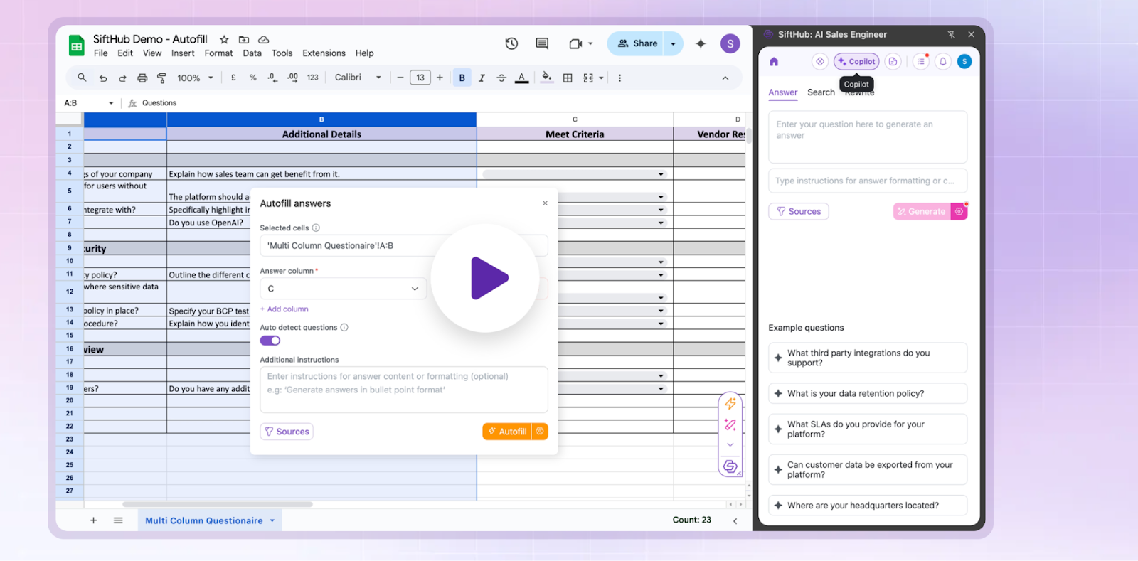The image size is (1138, 561).
Task: Star the SiftHub Demo document
Action: pos(224,40)
